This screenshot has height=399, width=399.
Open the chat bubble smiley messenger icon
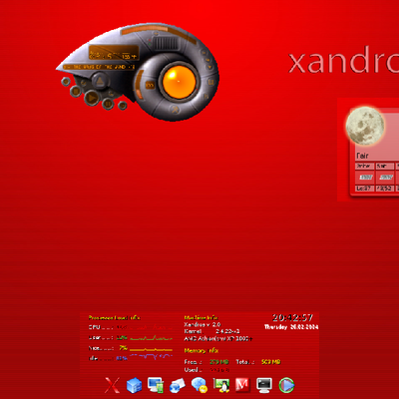pyautogui.click(x=199, y=385)
